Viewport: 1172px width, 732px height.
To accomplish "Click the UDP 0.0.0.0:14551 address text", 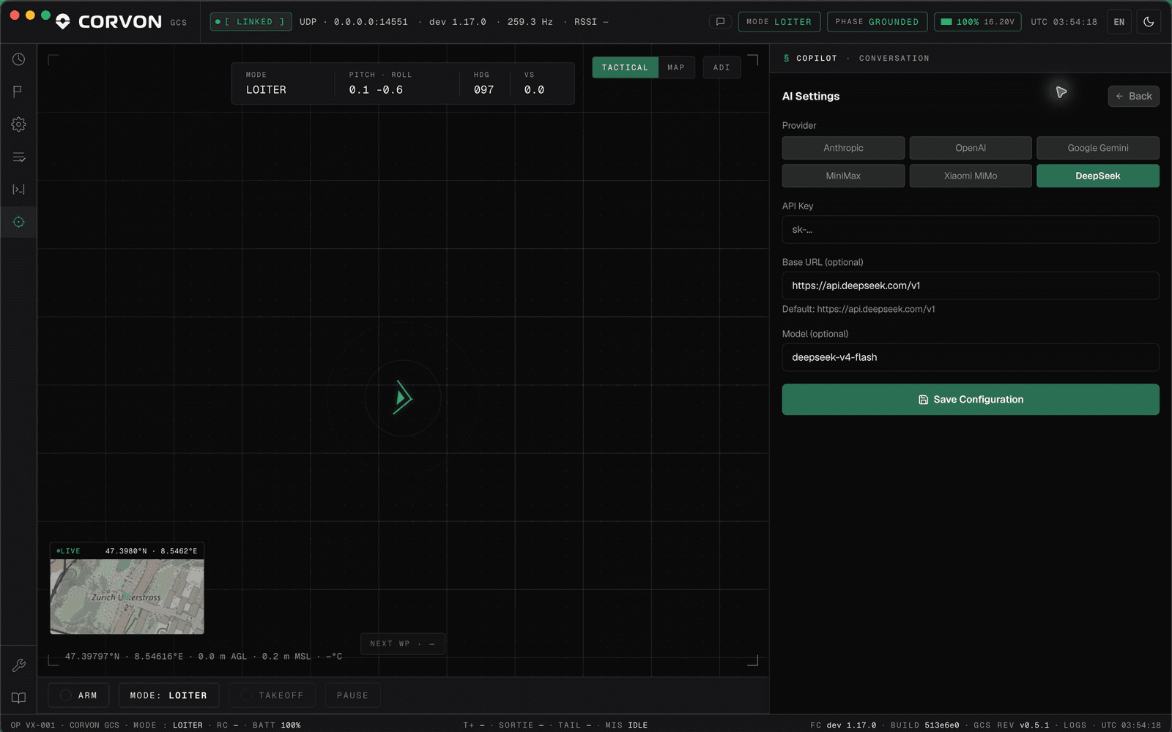I will click(x=354, y=22).
